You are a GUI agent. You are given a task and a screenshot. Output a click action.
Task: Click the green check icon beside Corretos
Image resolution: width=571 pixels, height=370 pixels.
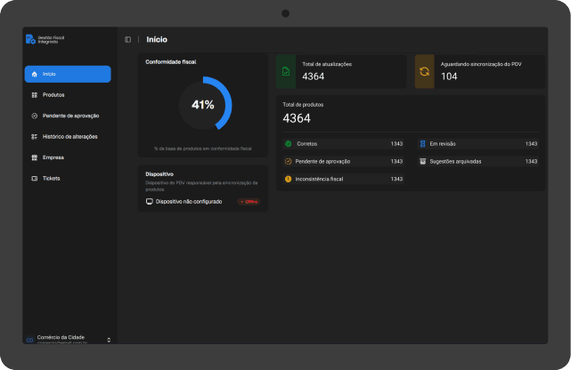288,144
